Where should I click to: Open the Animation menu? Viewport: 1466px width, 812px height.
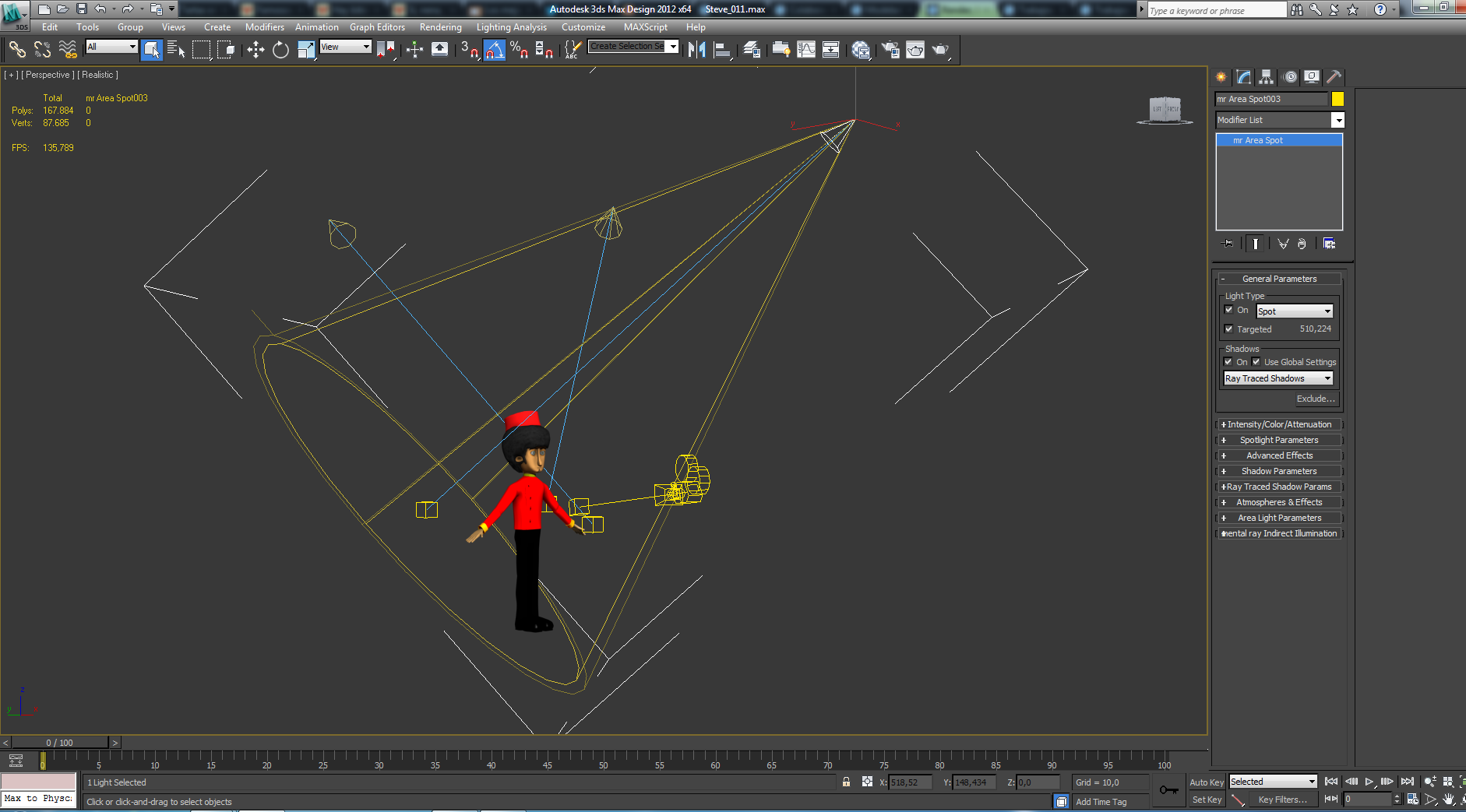317,27
